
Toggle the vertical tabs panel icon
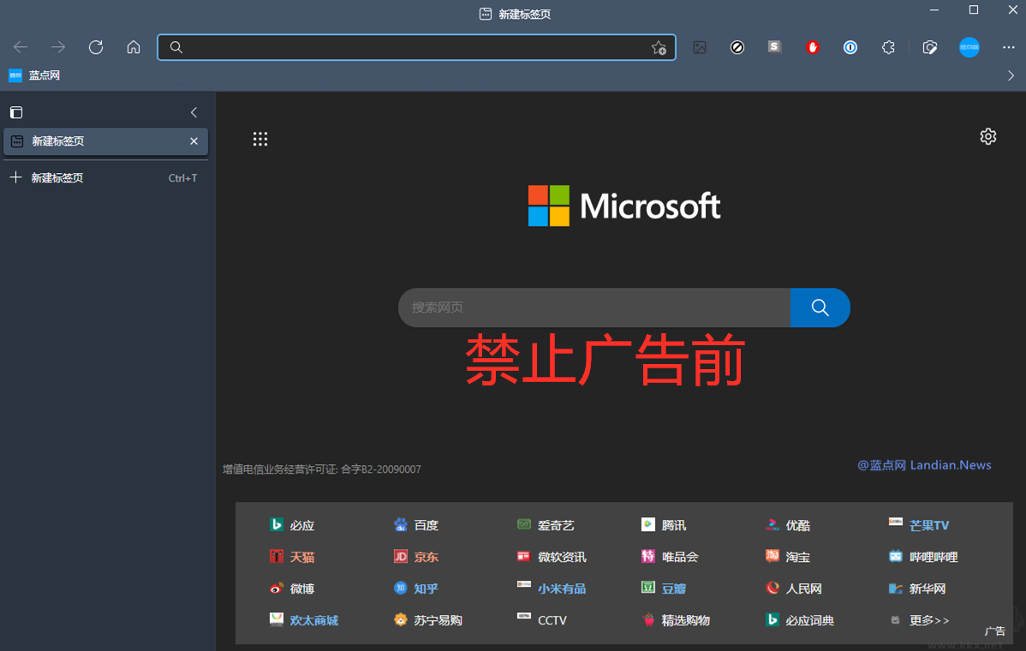coord(16,112)
